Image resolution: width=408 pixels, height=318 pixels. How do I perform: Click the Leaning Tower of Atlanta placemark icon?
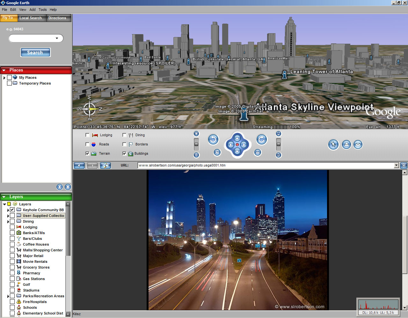point(285,75)
